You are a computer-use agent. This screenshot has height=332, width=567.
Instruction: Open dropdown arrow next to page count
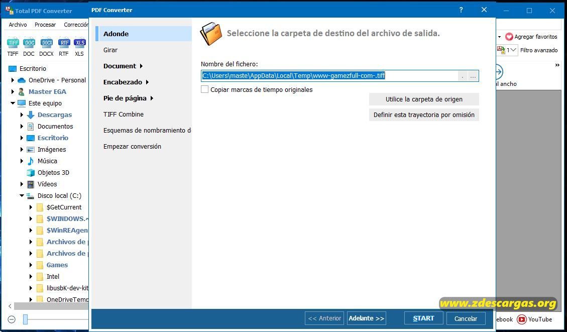[x=513, y=50]
